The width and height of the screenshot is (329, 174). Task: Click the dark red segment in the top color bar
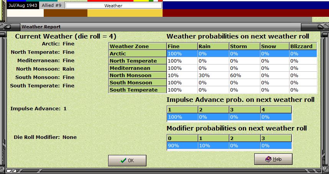[x=246, y=13]
